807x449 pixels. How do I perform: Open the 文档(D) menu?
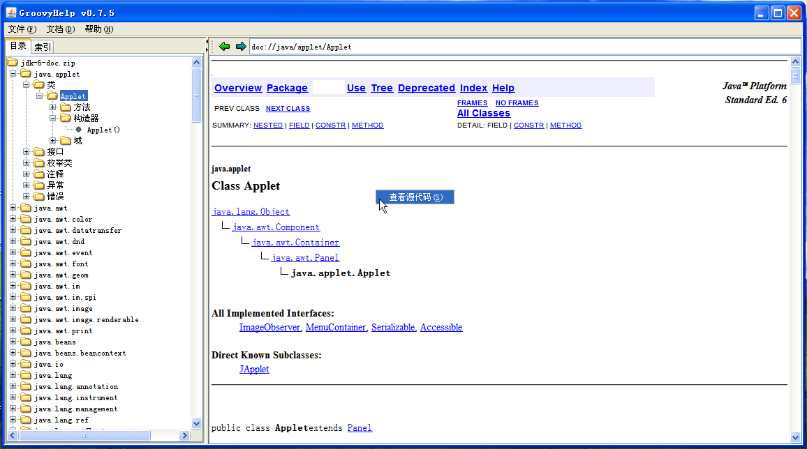[x=61, y=29]
